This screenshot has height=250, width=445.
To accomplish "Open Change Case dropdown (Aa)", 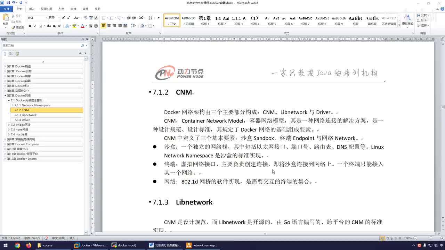I will click(x=76, y=18).
